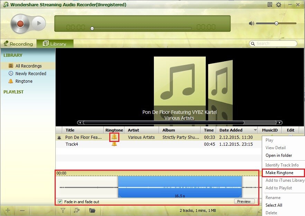305x216 pixels.
Task: Click the cover-flow horizontal scrollbar thumb
Action: (x=164, y=123)
